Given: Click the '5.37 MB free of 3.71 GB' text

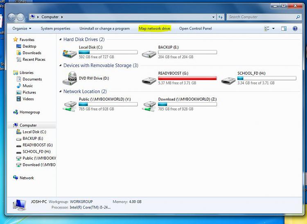Looking at the screenshot, I should point(177,83).
